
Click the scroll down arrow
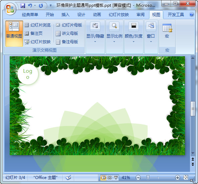click(x=193, y=153)
